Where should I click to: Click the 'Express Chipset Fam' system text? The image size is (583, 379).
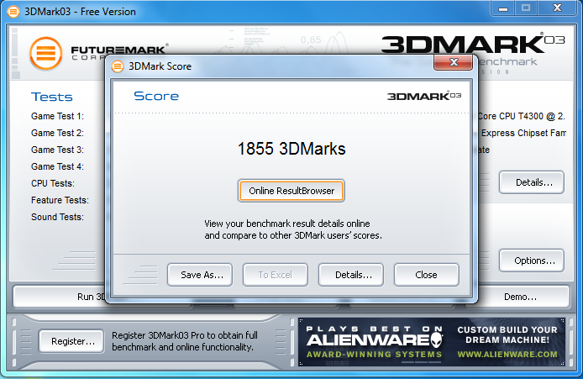[x=524, y=133]
